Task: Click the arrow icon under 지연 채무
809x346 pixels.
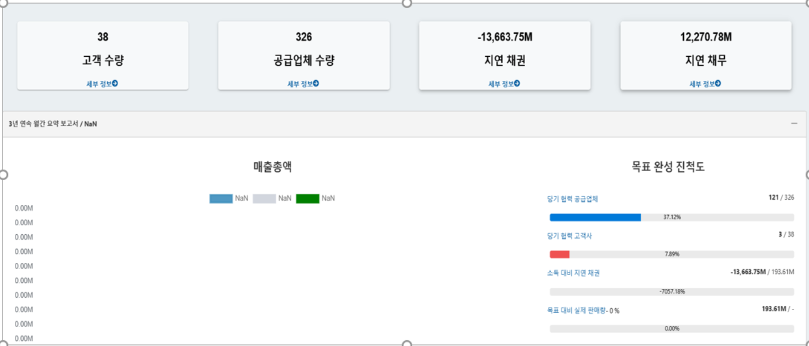Action: 718,84
